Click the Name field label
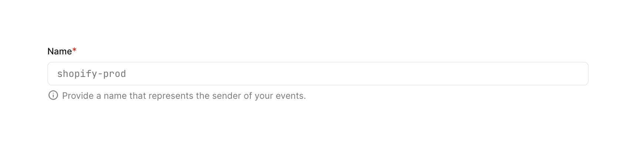Screen dimensions: 636x148 coord(60,51)
